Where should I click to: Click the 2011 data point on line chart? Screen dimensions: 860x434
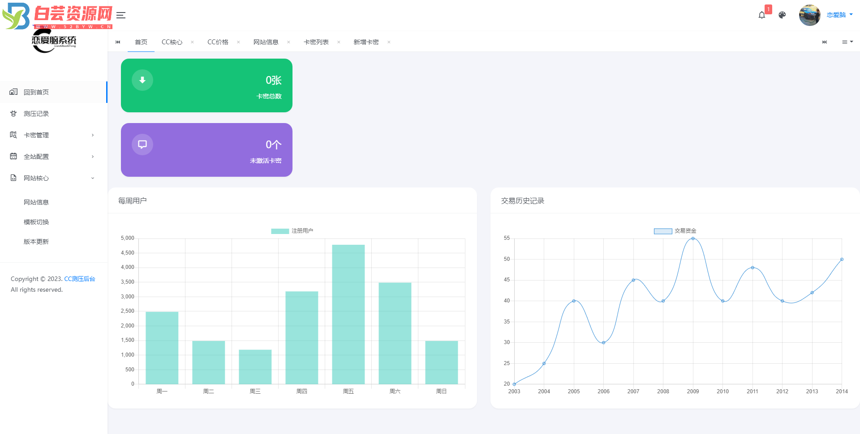click(x=752, y=268)
